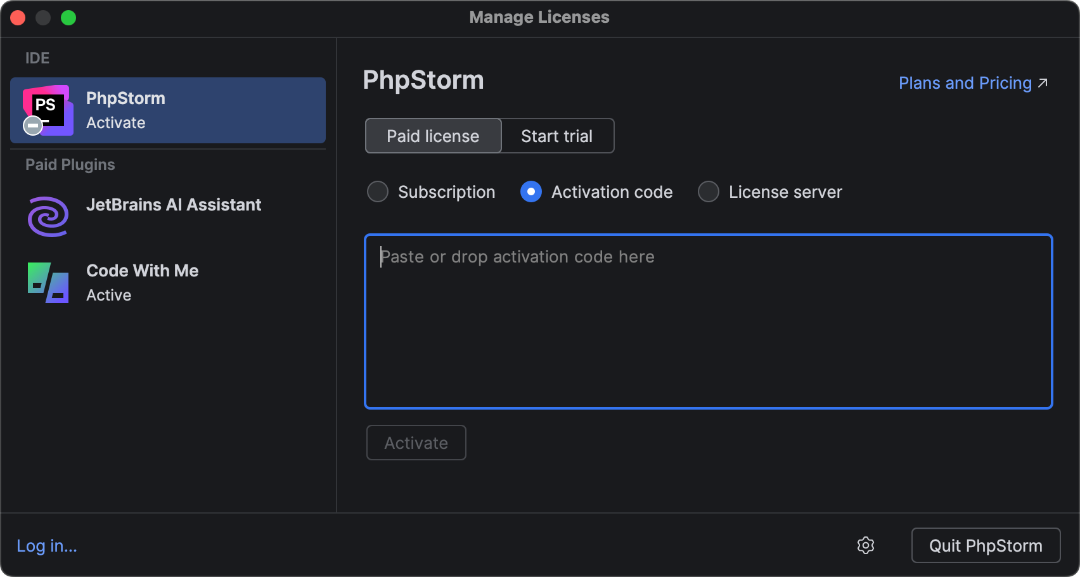
Task: Switch to the Start trial tab
Action: click(x=558, y=136)
